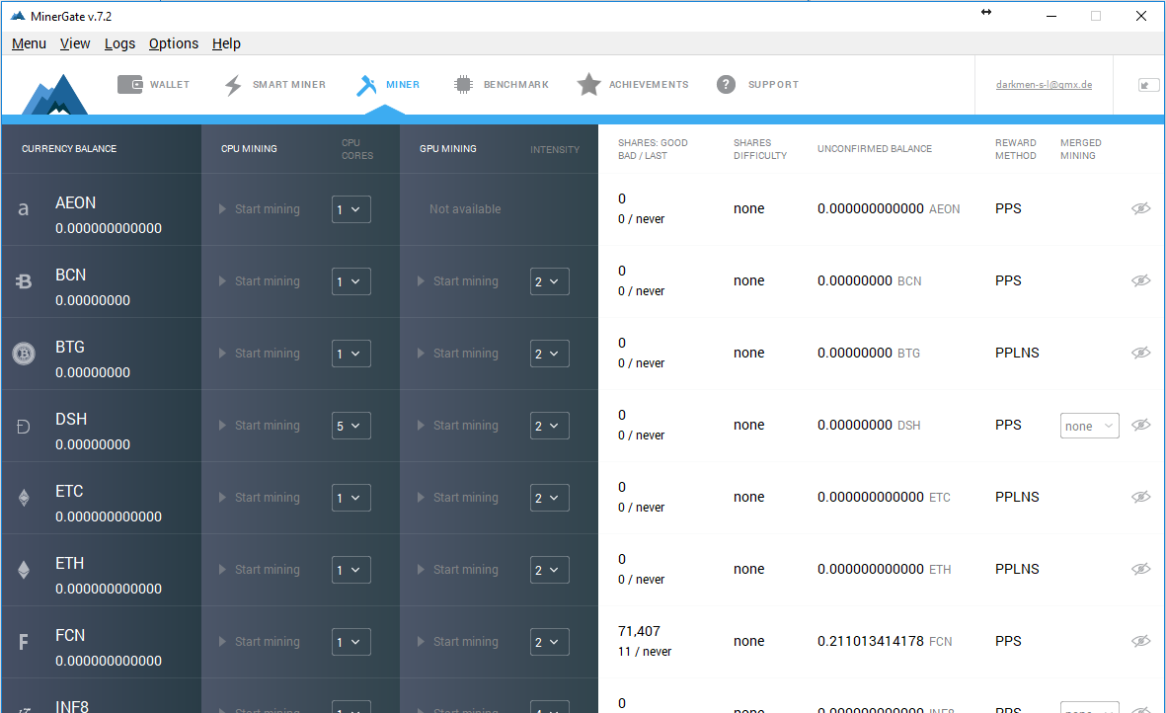Click the PPLNS reward method for BTG
1166x713 pixels.
1017,354
